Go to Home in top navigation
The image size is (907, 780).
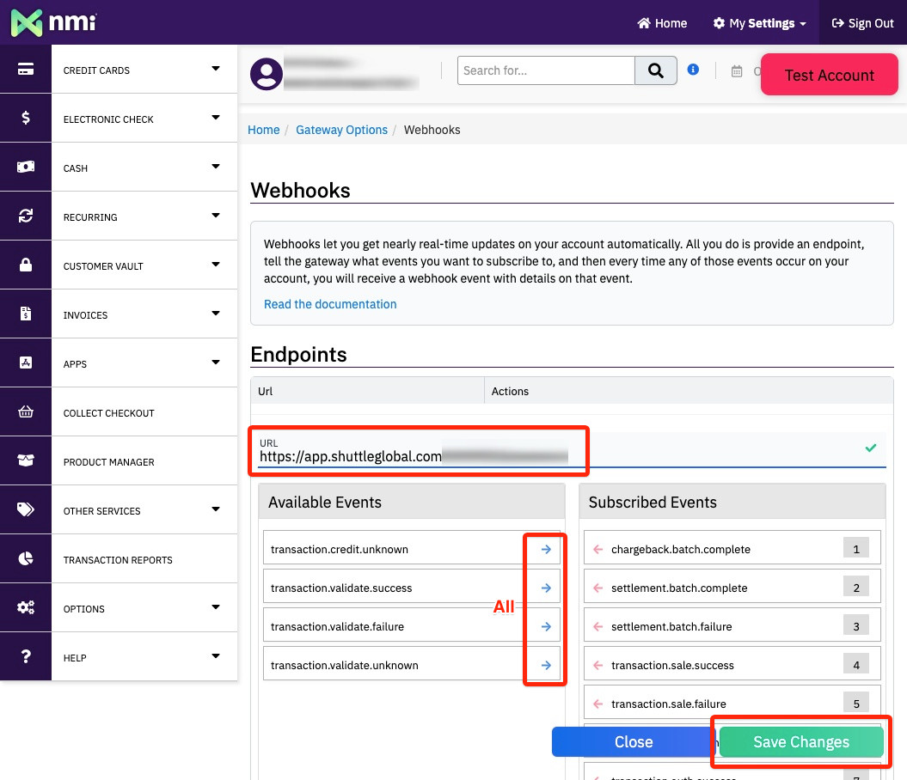(662, 23)
